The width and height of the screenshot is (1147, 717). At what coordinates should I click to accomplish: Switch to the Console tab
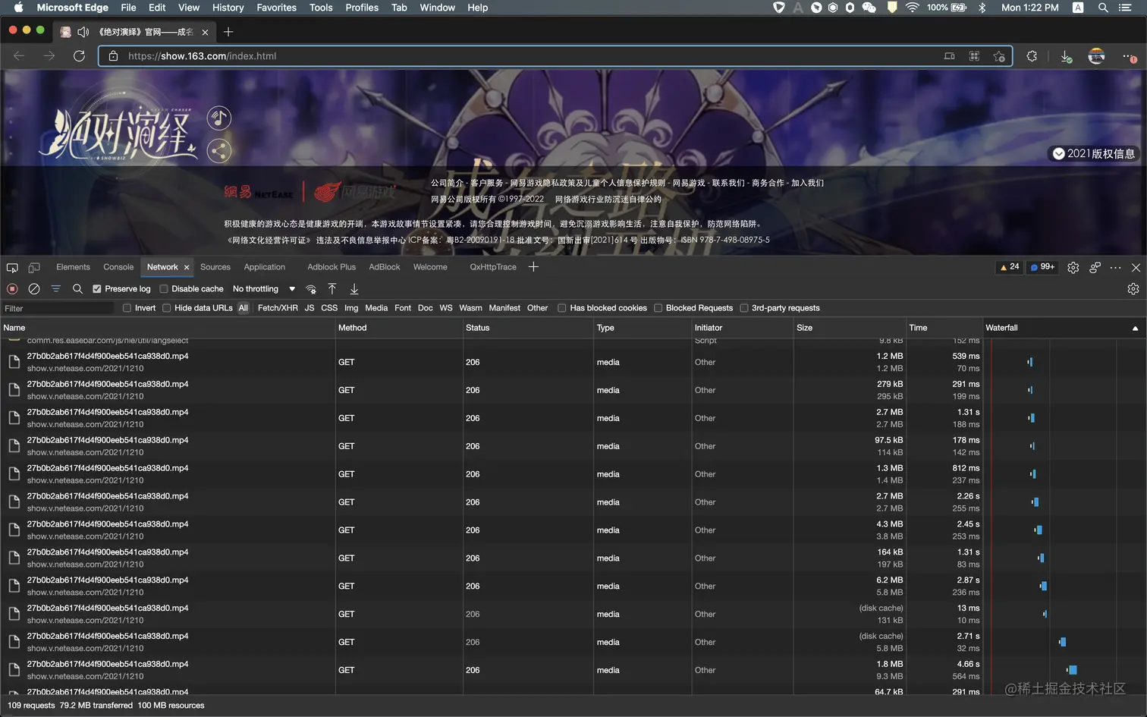[x=118, y=267]
